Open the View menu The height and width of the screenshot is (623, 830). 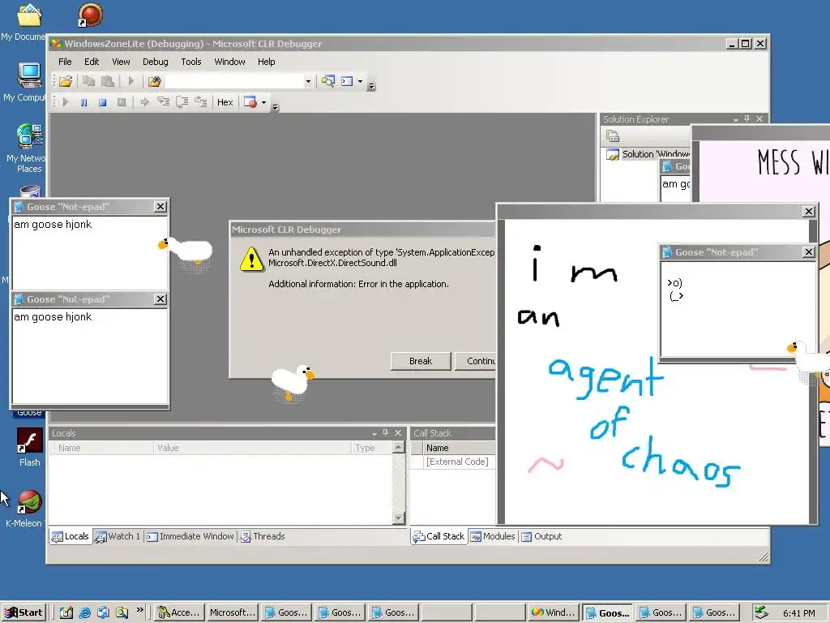pyautogui.click(x=121, y=62)
